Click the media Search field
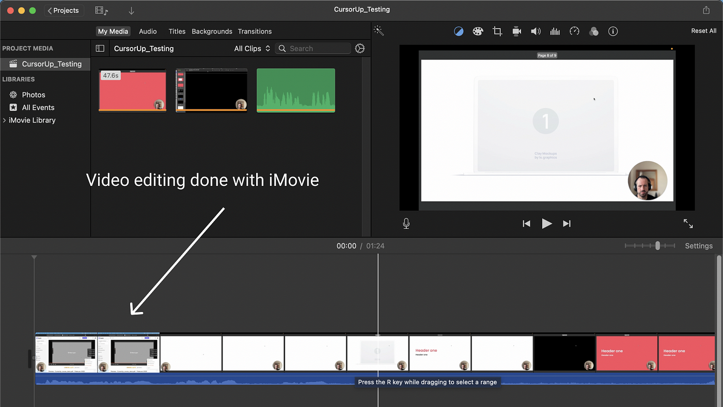 [313, 49]
